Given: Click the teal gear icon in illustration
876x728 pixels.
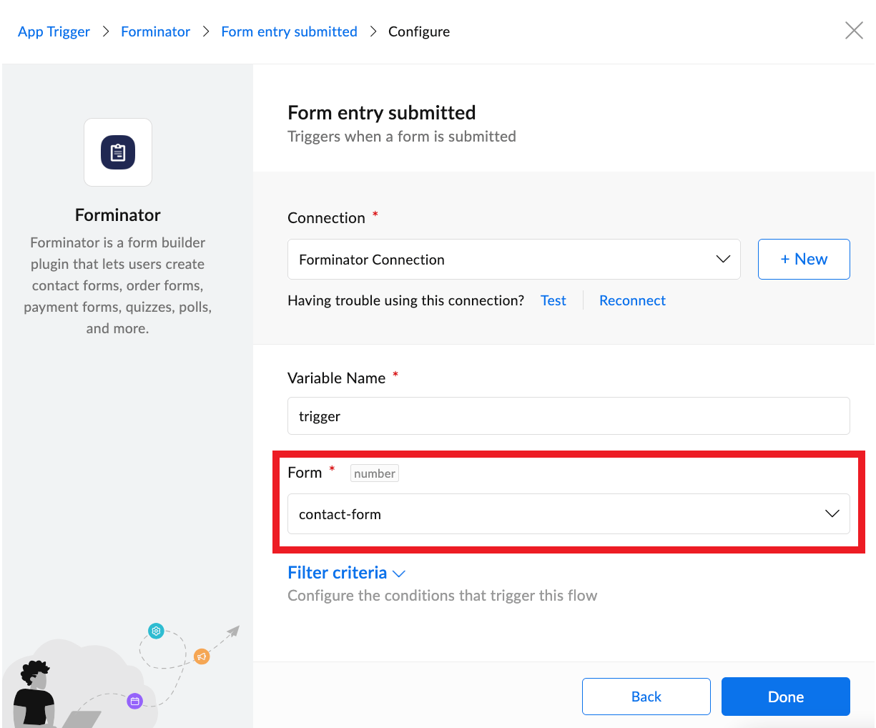Looking at the screenshot, I should [x=156, y=631].
